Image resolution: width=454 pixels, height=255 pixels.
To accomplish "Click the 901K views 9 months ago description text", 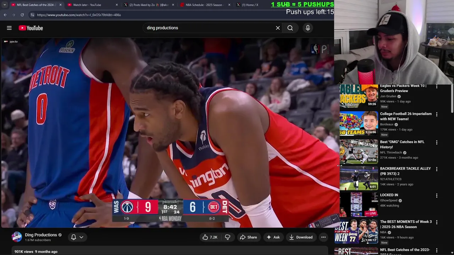I will tap(36, 252).
